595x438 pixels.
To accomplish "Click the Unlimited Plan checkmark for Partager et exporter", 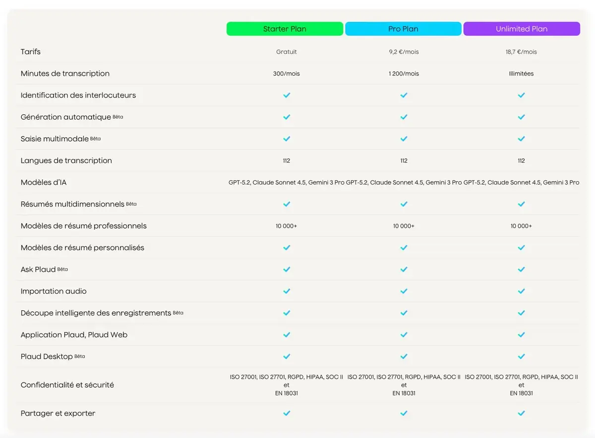I will pyautogui.click(x=521, y=413).
